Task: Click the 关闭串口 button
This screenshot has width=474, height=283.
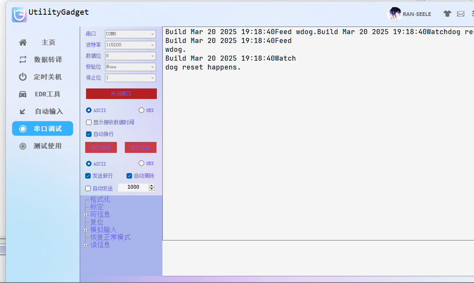Action: pos(121,93)
